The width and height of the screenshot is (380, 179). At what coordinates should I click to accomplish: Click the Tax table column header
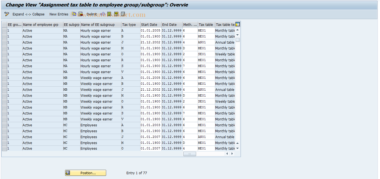(206, 24)
